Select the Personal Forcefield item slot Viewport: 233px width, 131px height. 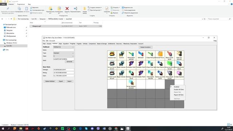click(160, 55)
